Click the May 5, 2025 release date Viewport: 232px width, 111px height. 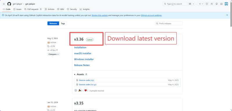pyautogui.click(x=53, y=39)
